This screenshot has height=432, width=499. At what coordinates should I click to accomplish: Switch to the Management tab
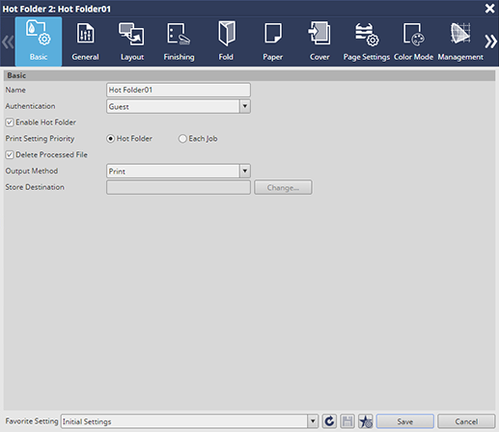(460, 41)
